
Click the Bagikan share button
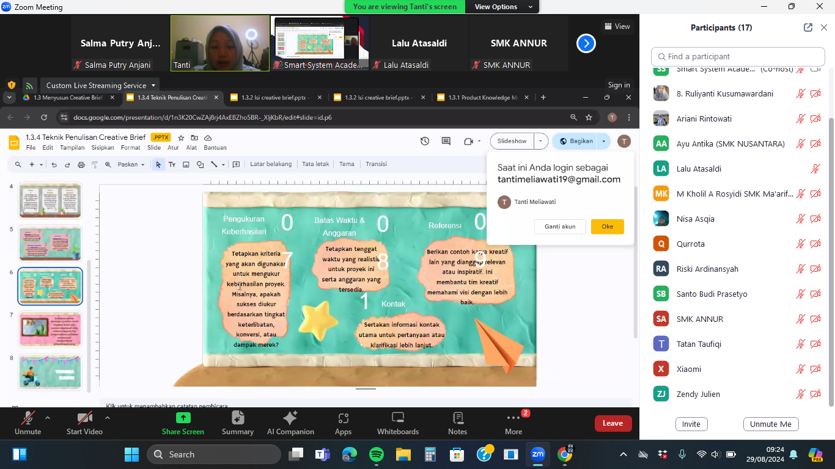pyautogui.click(x=575, y=141)
